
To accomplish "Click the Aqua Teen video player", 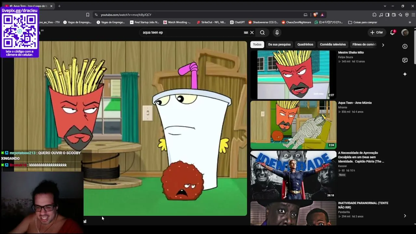I will [130, 128].
